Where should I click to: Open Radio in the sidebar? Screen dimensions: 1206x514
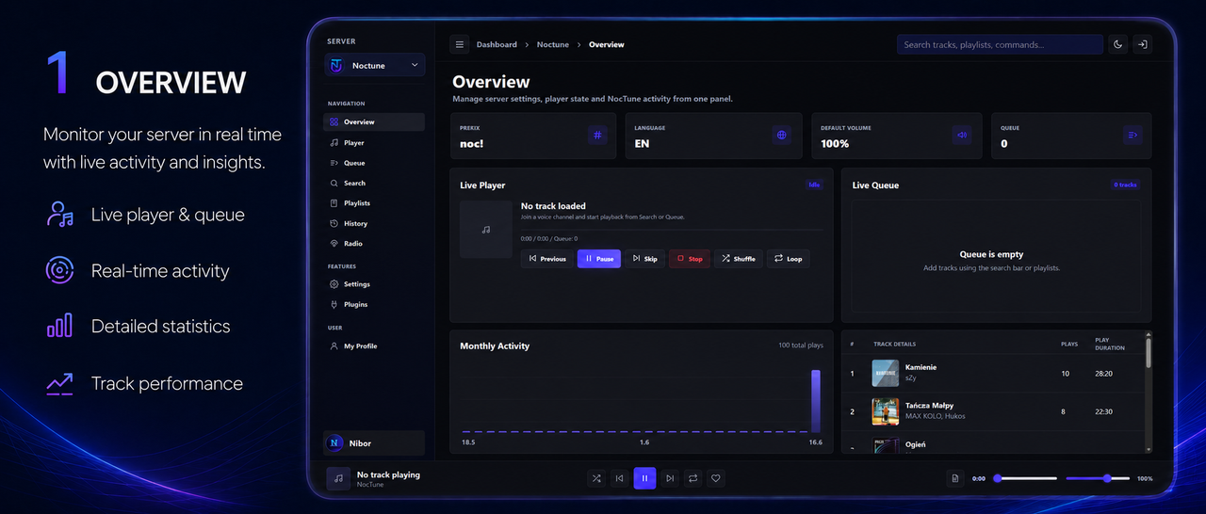click(x=374, y=244)
